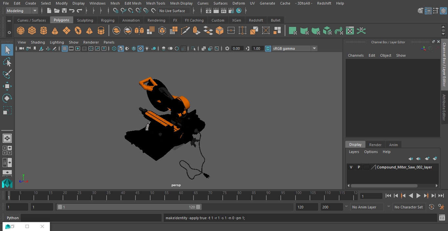Toggle smooth shade all in viewport

coord(121,48)
